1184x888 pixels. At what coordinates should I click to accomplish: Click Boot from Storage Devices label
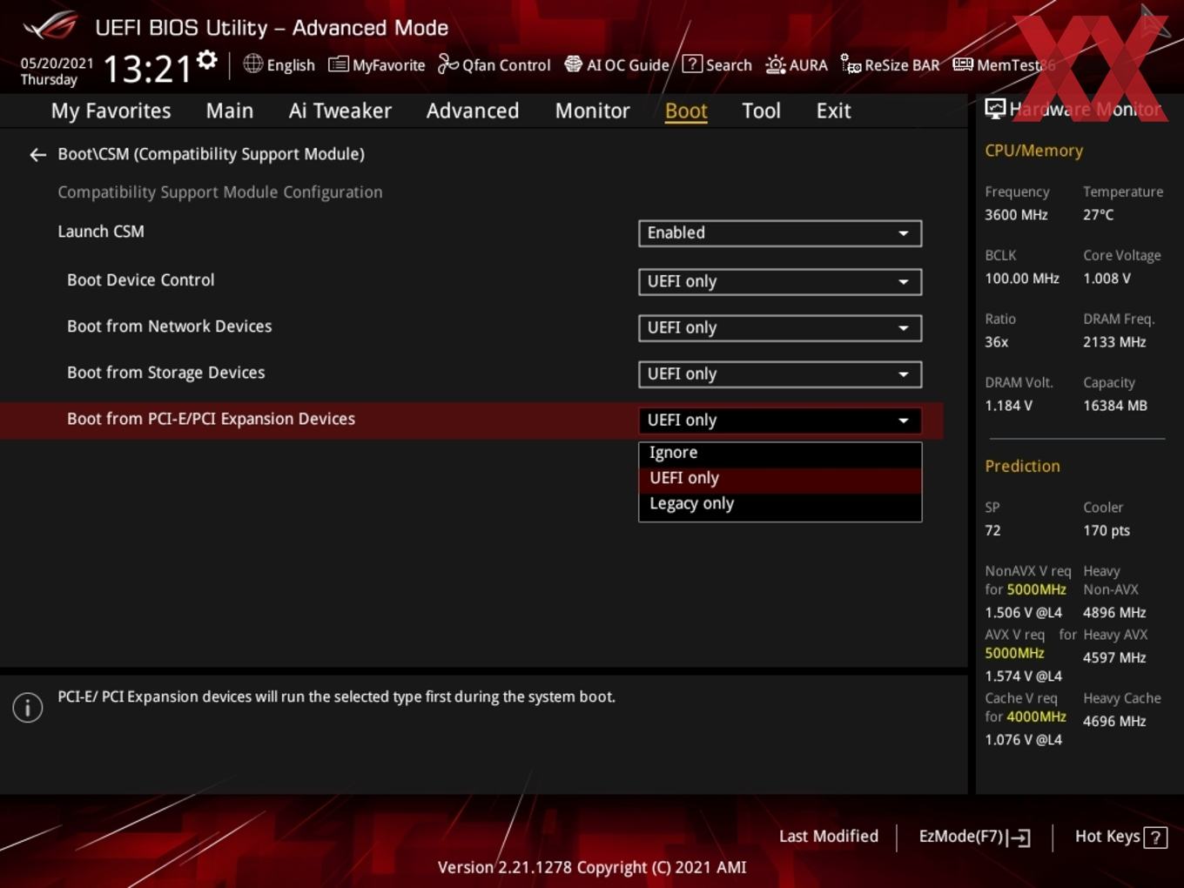tap(166, 373)
